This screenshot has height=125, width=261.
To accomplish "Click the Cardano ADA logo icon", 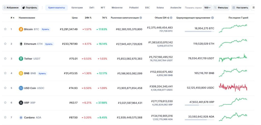I will [x=21, y=117].
